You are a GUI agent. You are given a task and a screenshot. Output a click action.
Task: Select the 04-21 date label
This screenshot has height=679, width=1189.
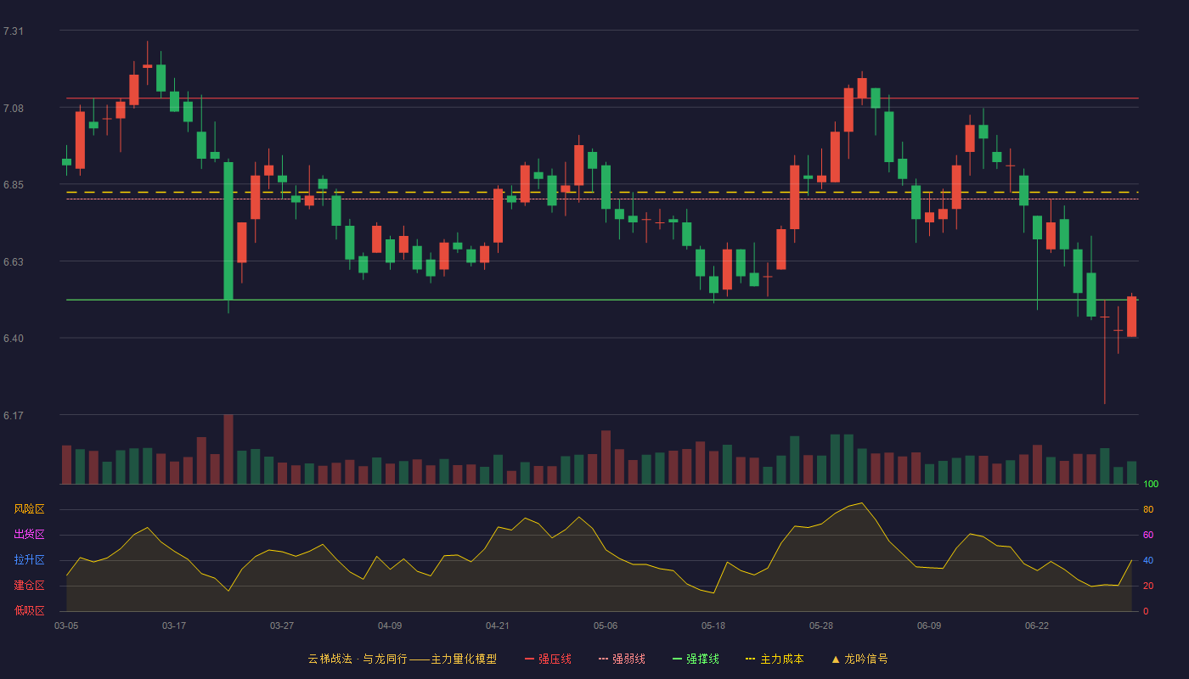click(x=498, y=626)
